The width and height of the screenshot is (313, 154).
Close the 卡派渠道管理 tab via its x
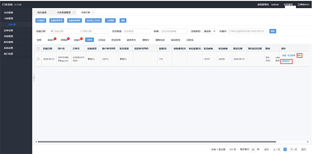73,13
